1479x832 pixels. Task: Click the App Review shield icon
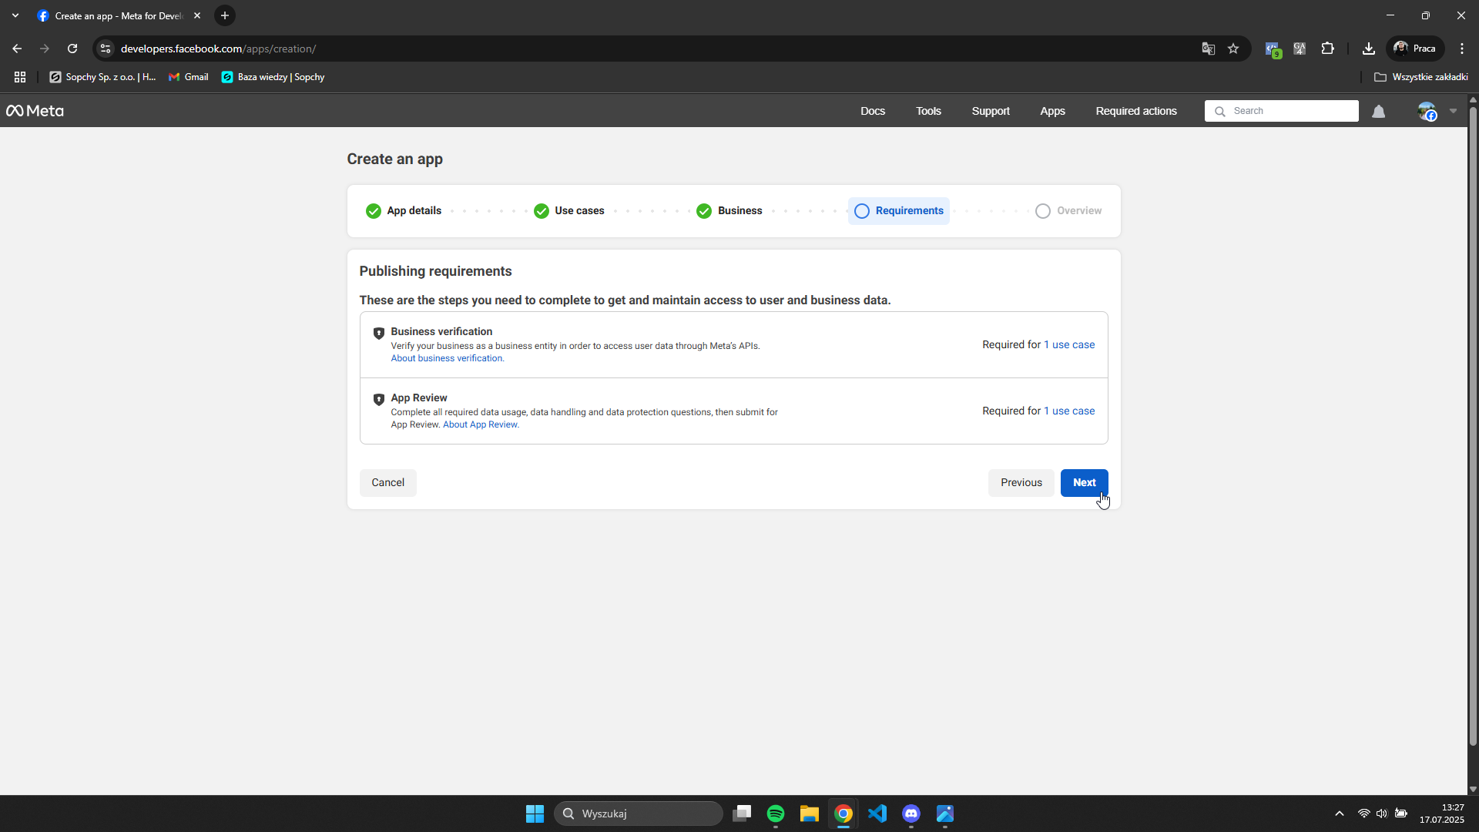[378, 399]
